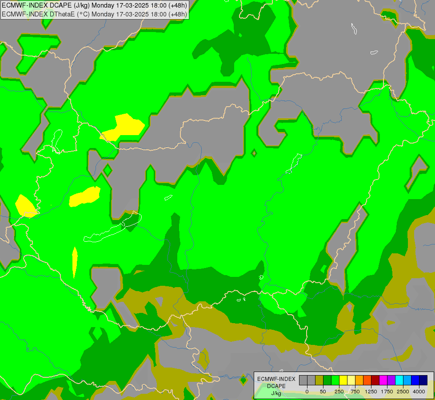Screen dimensions: 435x400
Task: Pick the bright yellow legend swatch
Action: tap(343, 380)
